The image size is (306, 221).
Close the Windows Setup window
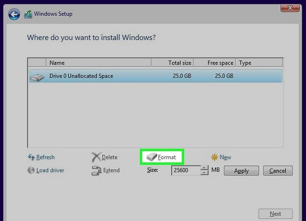coord(290,8)
